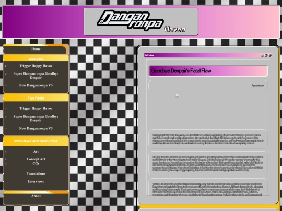Open New Danganronpa V3 under Fun Facts
282x211 pixels.
coord(36,128)
